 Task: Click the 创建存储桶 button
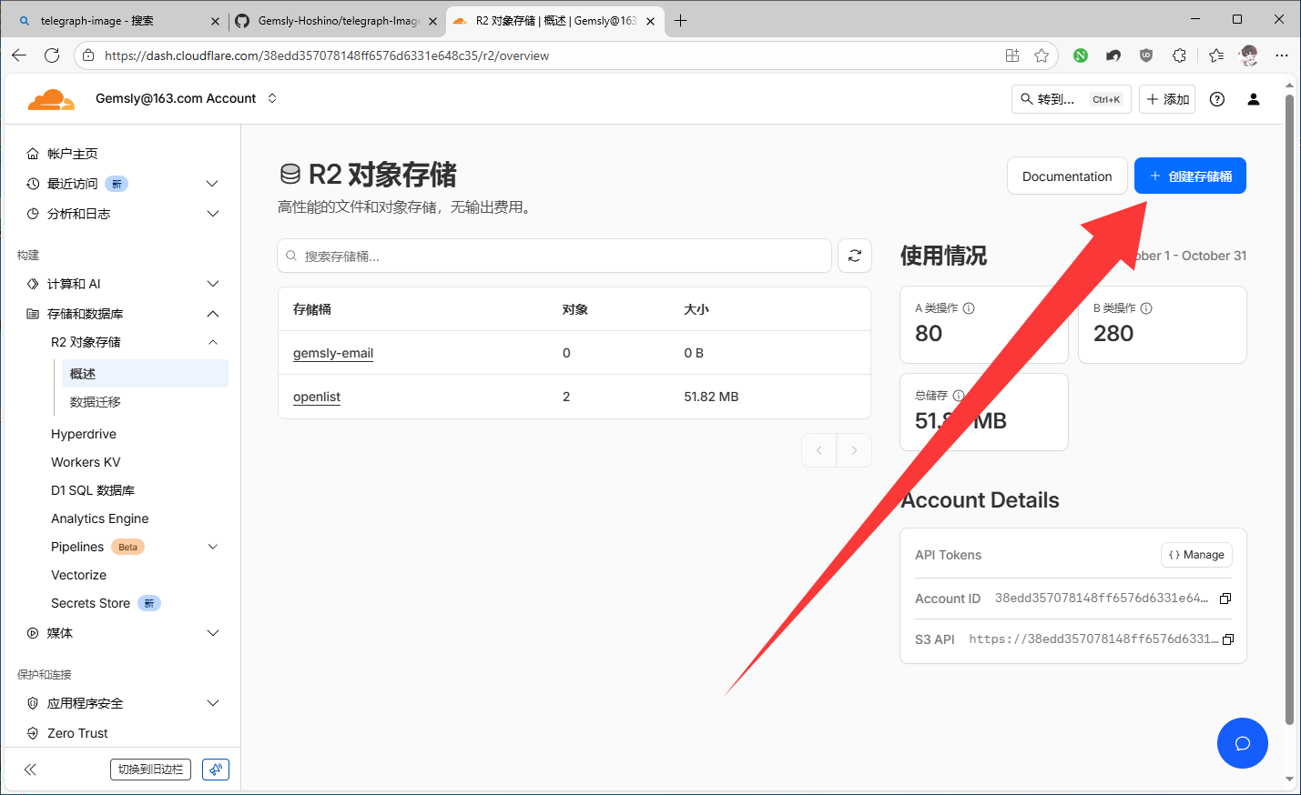(1189, 176)
